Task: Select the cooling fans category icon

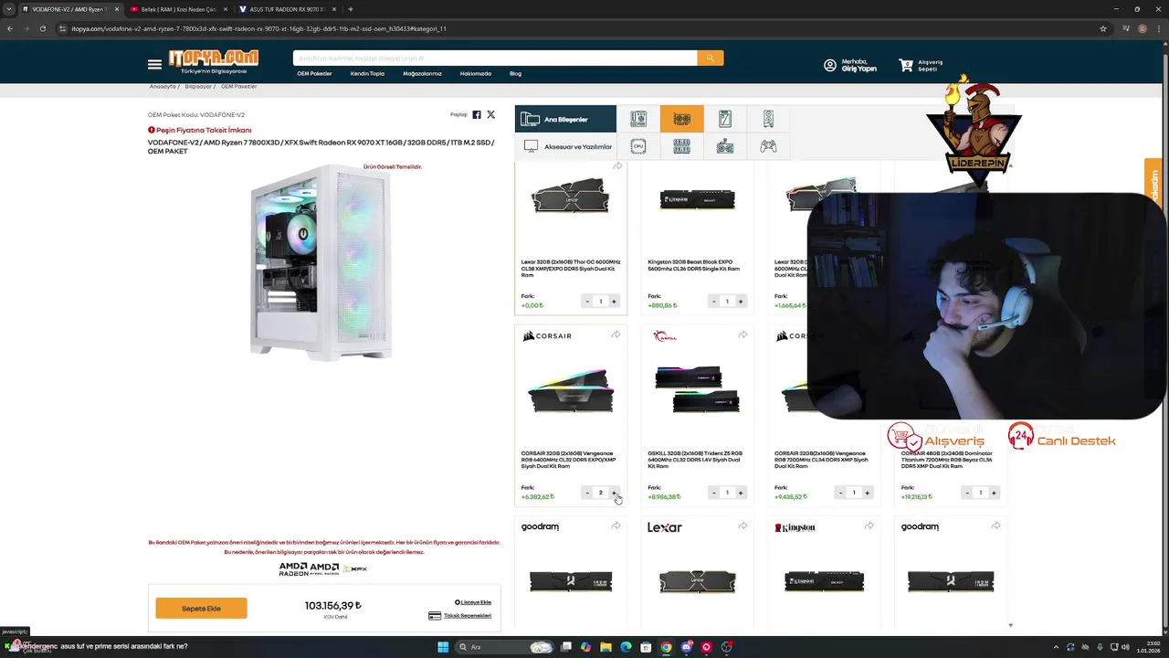Action: [x=725, y=146]
